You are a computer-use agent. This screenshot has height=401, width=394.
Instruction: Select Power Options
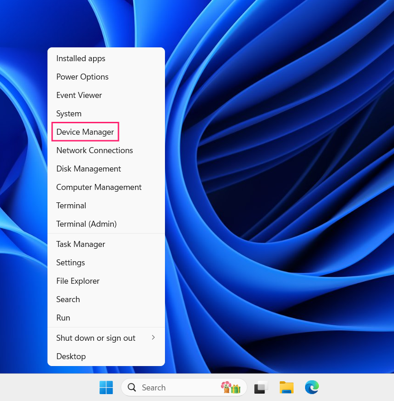[106, 77]
